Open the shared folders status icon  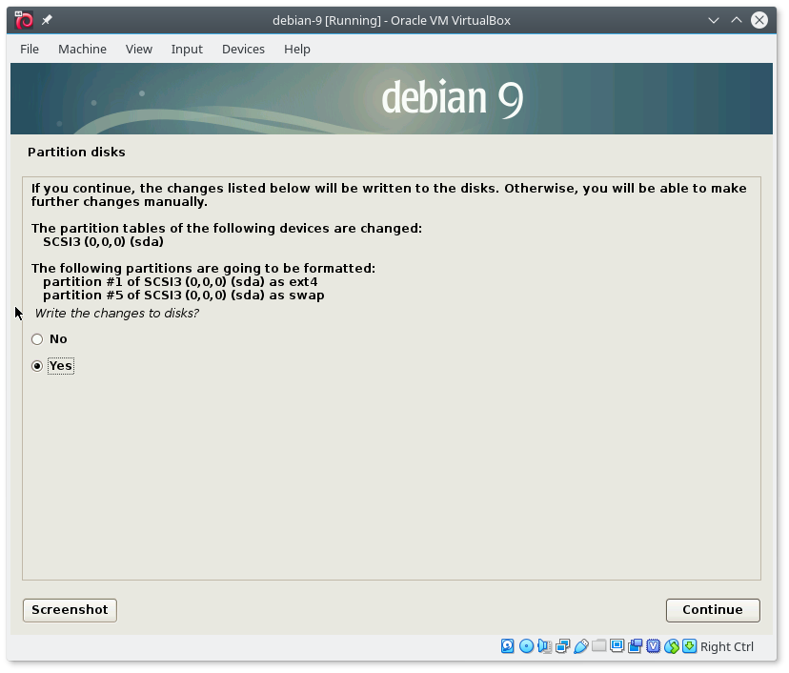(598, 646)
